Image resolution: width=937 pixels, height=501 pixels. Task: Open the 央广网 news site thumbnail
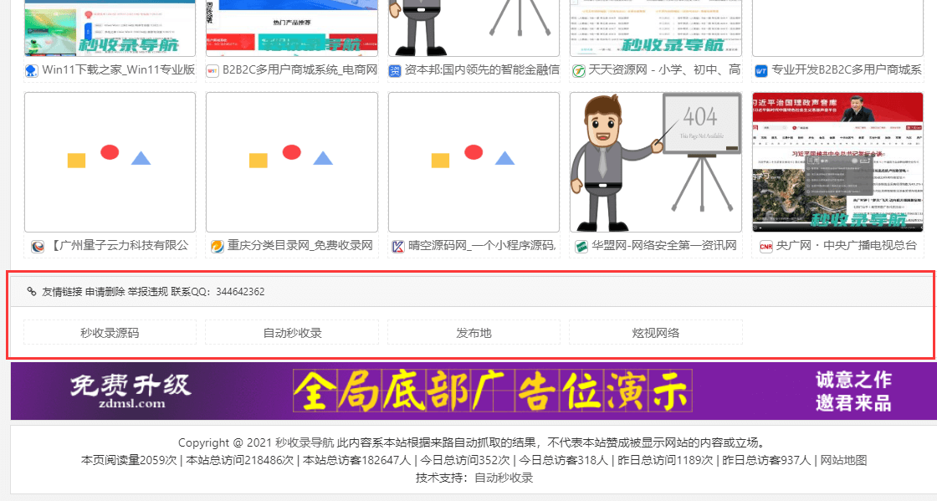coord(837,161)
